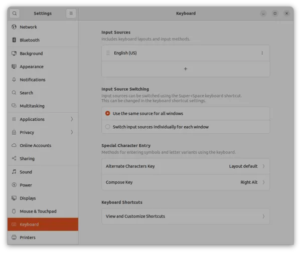Click the Network globe icon
Screen dimensions: 301x253
14,27
